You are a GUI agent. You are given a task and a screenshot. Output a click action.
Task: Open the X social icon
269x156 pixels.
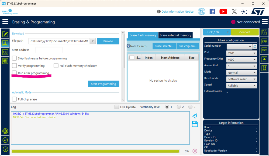coord(234,12)
